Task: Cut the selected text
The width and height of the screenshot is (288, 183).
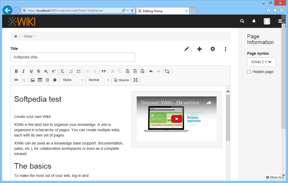Action: 113,71
